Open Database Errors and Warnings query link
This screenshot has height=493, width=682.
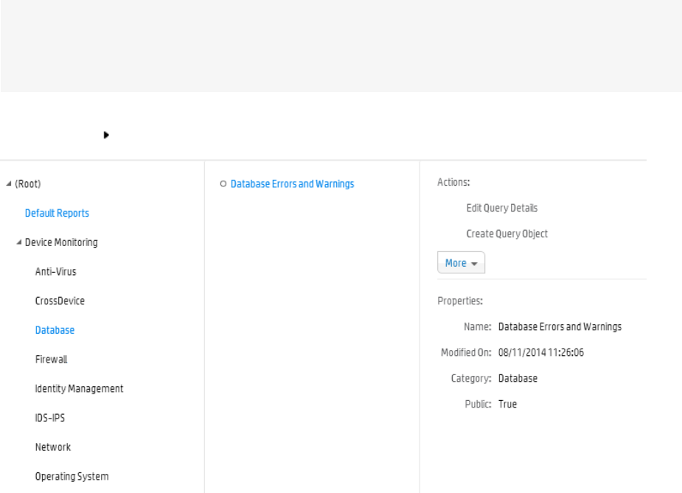coord(292,184)
